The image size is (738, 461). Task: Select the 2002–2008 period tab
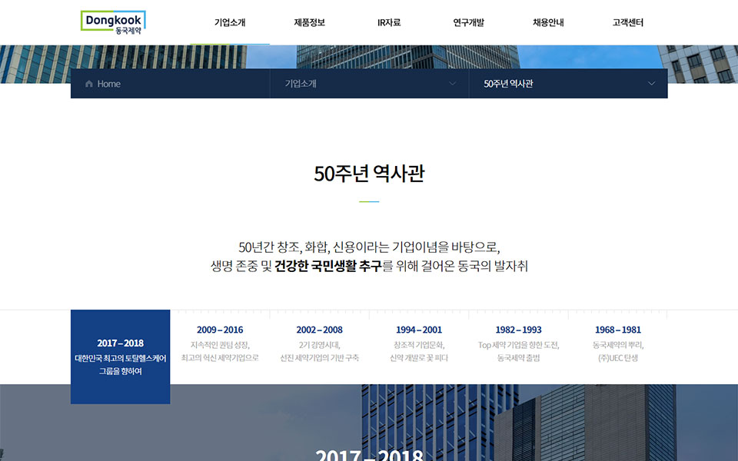coord(319,343)
